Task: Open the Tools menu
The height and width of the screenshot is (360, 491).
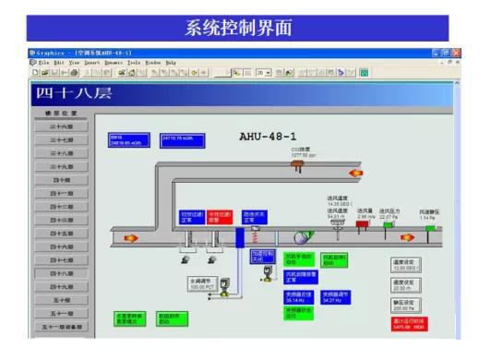Action: tap(134, 63)
